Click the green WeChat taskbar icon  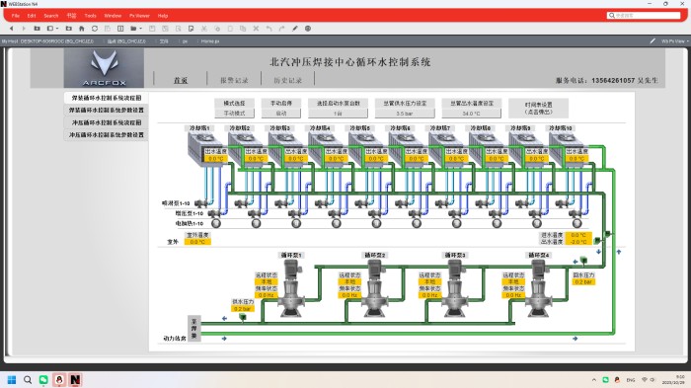pos(43,380)
